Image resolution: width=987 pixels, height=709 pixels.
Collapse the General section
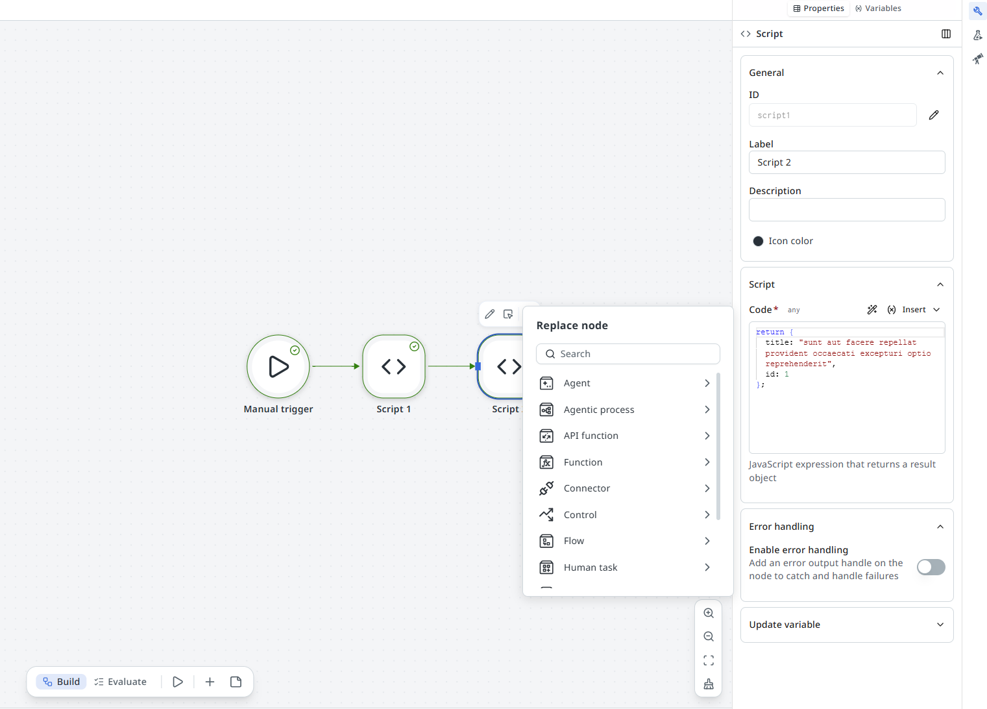[x=940, y=73]
